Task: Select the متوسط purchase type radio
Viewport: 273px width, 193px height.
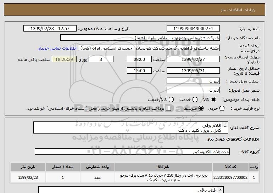Action: pos(201,108)
